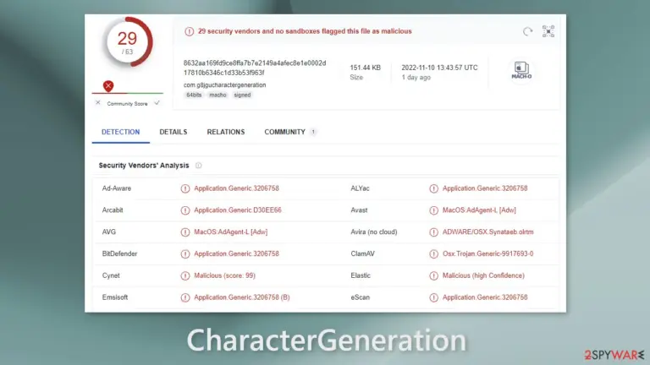The width and height of the screenshot is (650, 365).
Task: Open the COMMUNITY tab
Action: (284, 132)
